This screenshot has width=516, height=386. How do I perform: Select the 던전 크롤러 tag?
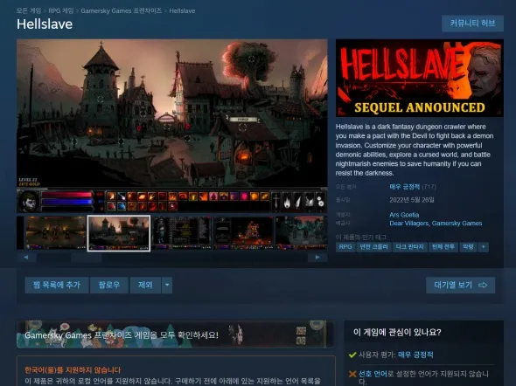[373, 247]
